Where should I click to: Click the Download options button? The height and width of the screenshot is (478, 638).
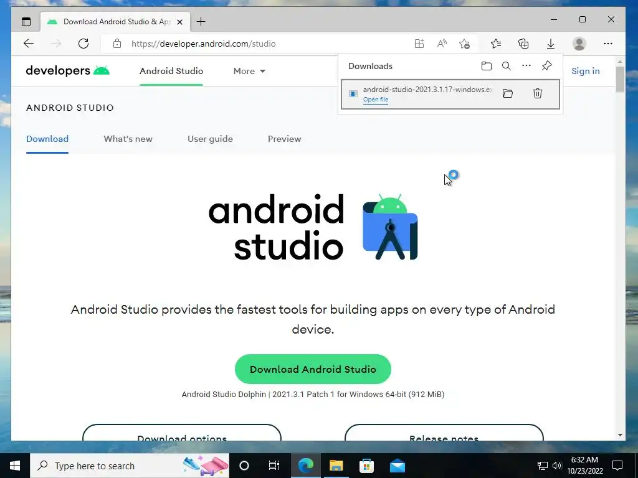click(x=182, y=433)
